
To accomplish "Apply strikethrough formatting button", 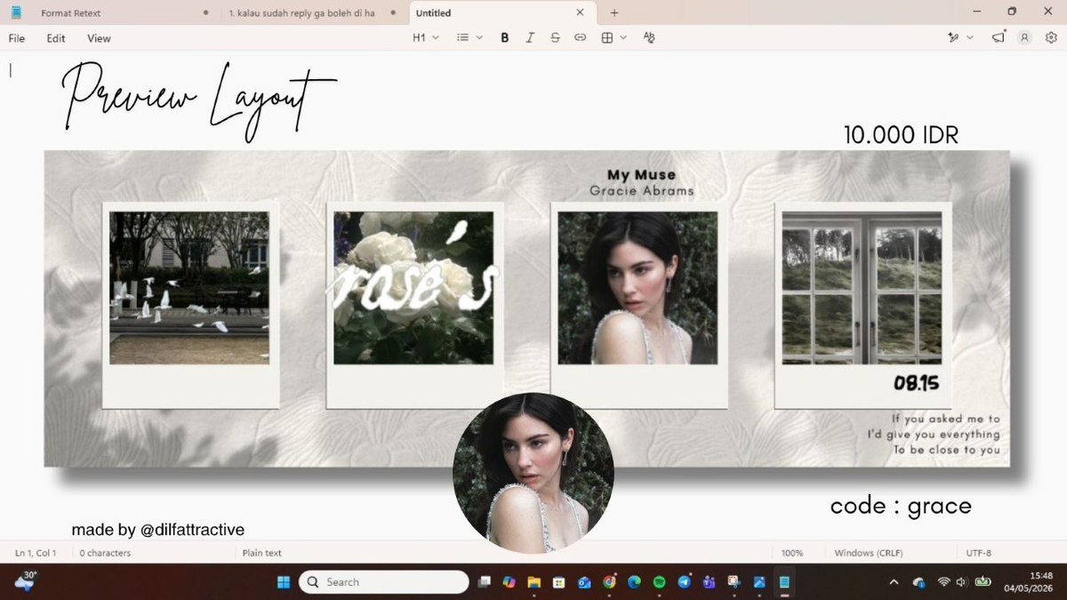I will 555,38.
